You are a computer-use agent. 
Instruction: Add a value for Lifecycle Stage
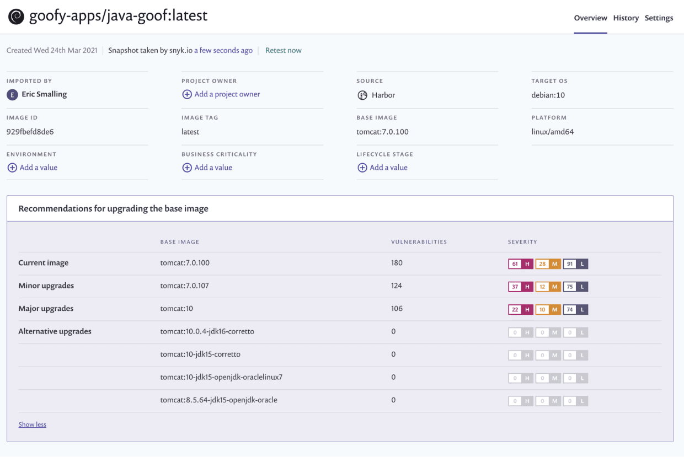[x=389, y=168]
